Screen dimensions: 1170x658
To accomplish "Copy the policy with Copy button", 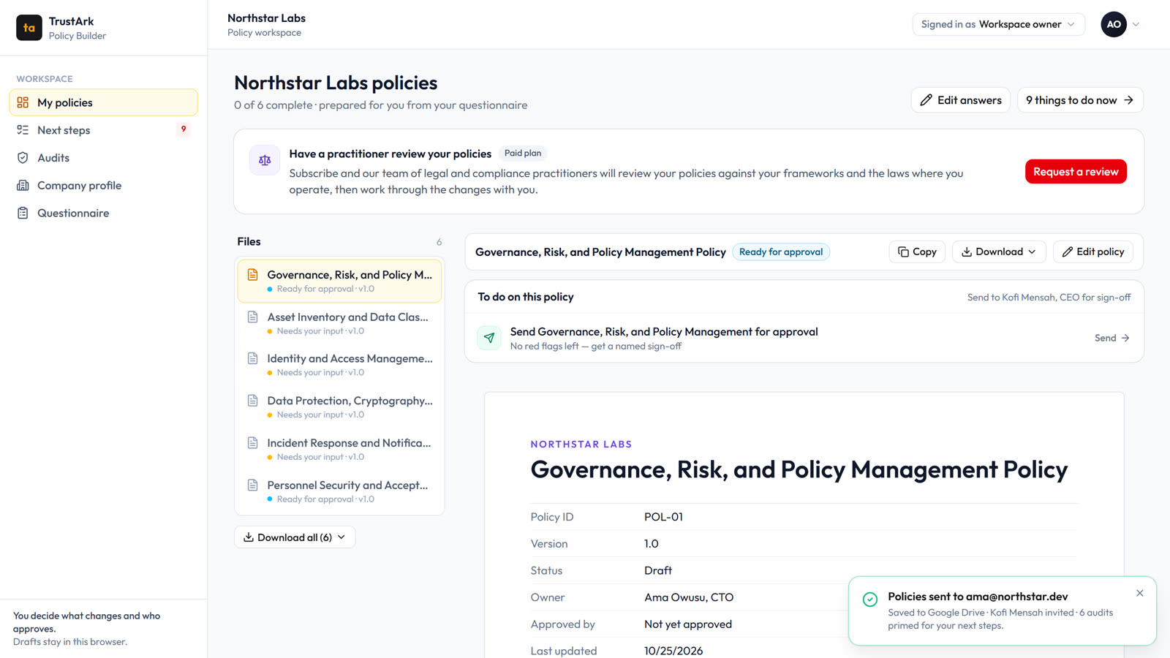I will (x=917, y=252).
